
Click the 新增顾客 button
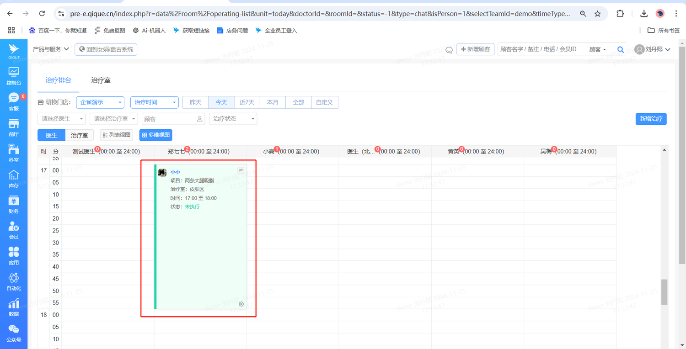[475, 49]
